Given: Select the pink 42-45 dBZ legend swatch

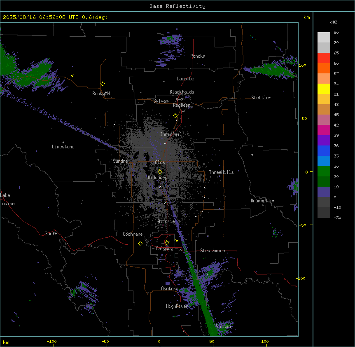Looking at the screenshot, I should click(324, 120).
